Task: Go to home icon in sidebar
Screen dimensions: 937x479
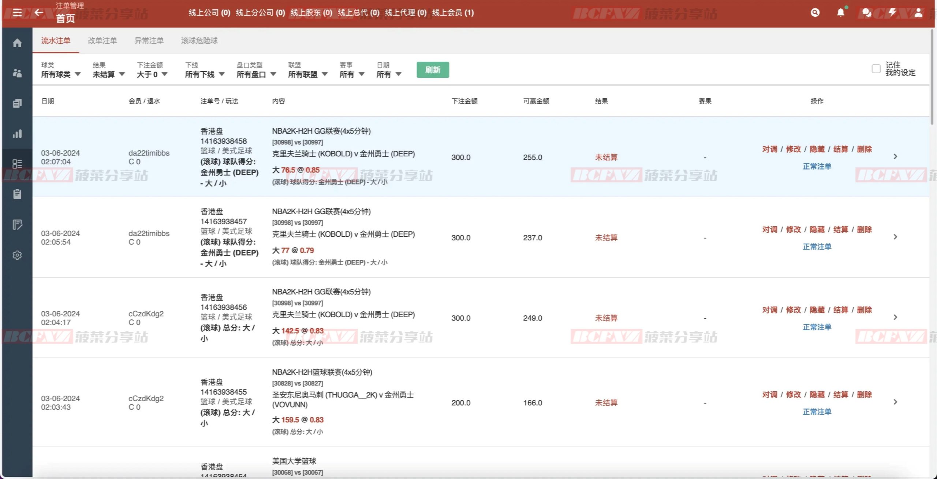Action: (x=17, y=43)
